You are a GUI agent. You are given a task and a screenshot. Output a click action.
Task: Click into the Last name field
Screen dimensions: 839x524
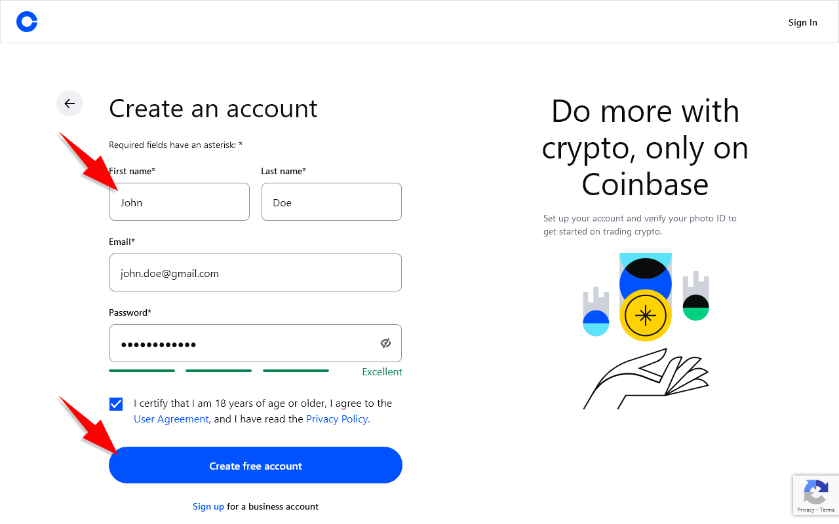[x=331, y=202]
